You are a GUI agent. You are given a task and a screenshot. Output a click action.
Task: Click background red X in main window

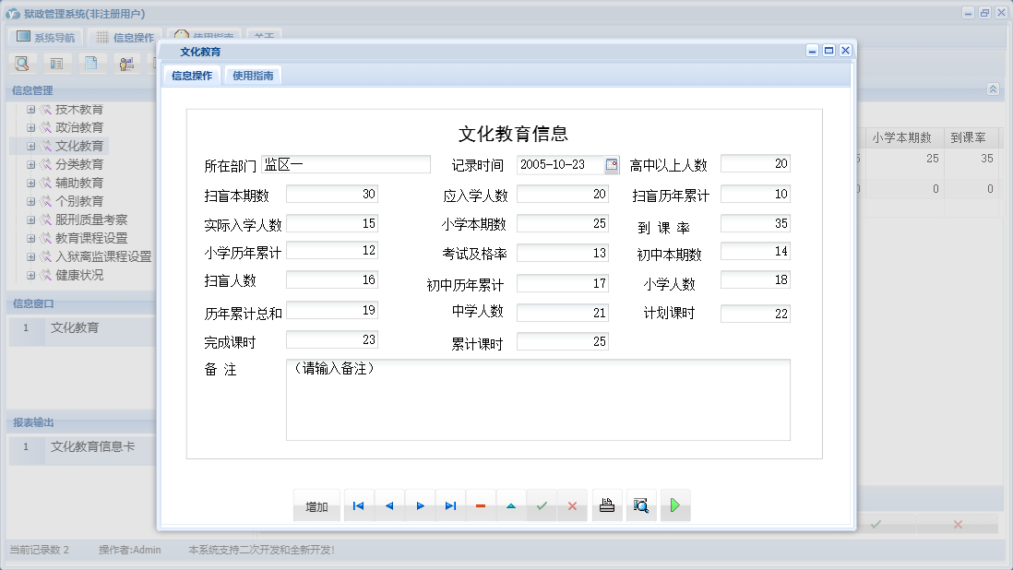(x=958, y=524)
